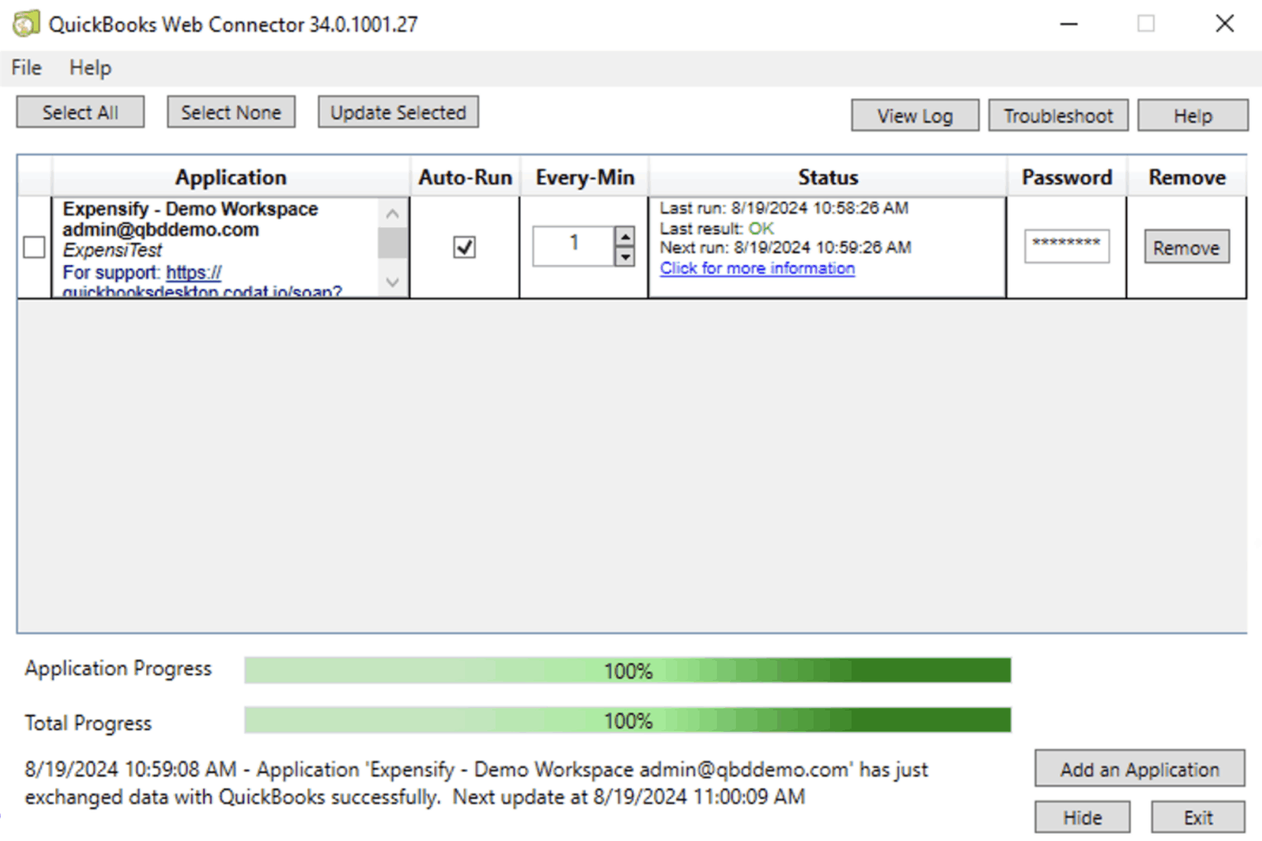This screenshot has width=1262, height=841.
Task: Click down arrow of Application cell scrollbar
Action: tap(392, 283)
